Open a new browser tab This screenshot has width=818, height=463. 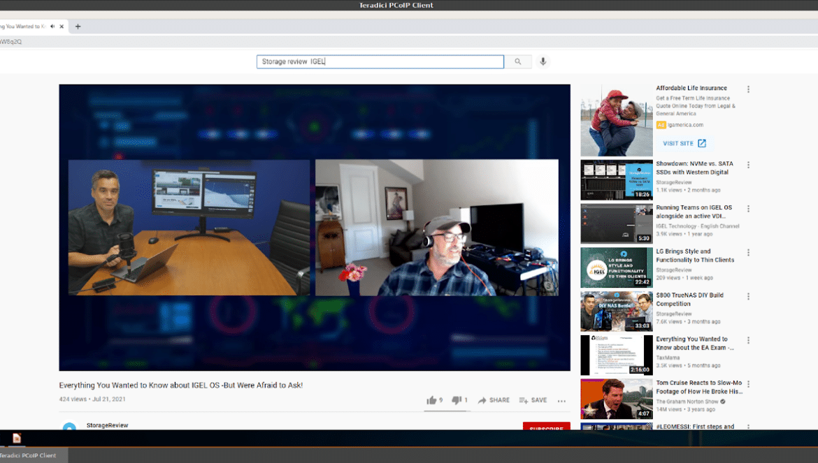coord(78,26)
